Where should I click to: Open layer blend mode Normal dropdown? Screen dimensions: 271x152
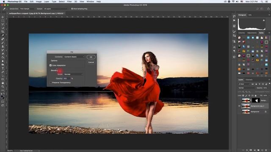247,88
